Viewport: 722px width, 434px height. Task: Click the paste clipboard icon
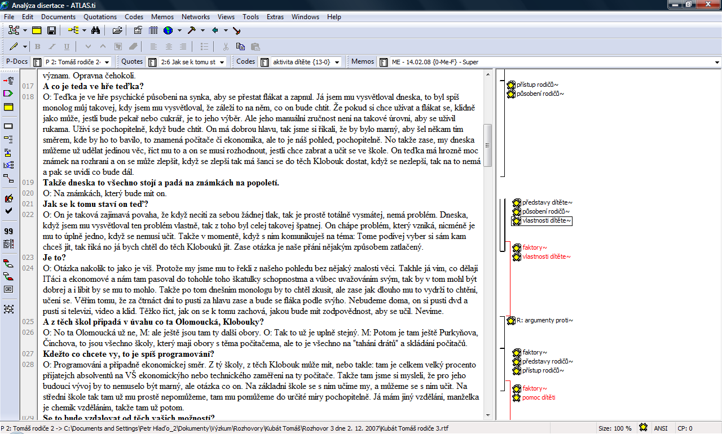255,46
